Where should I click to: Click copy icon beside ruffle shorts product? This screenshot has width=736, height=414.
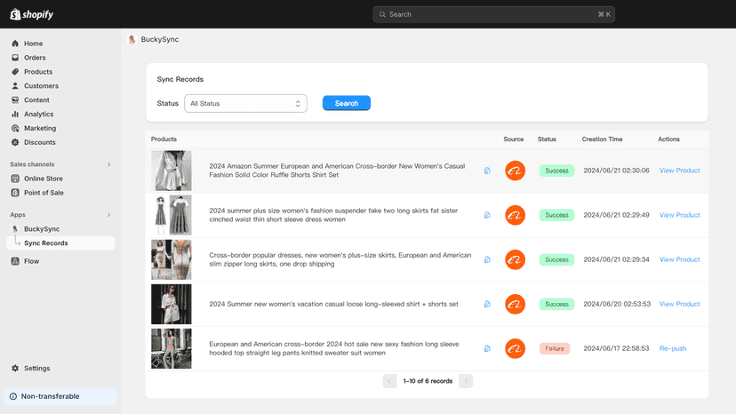click(487, 171)
